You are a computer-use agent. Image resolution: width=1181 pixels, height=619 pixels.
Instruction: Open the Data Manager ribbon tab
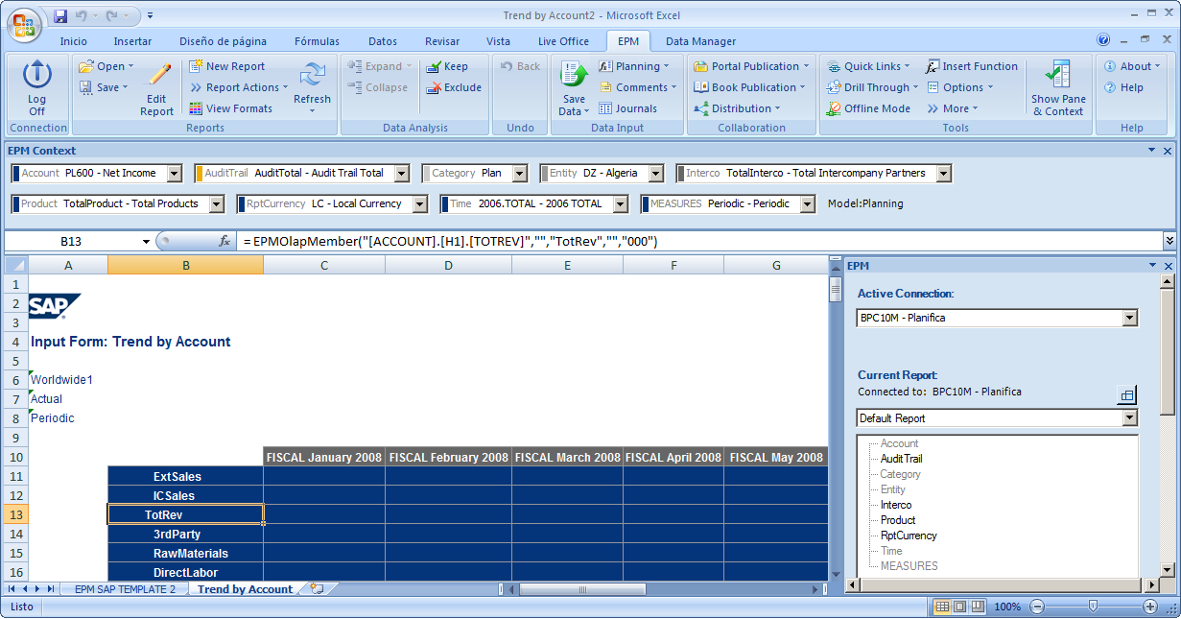(700, 41)
